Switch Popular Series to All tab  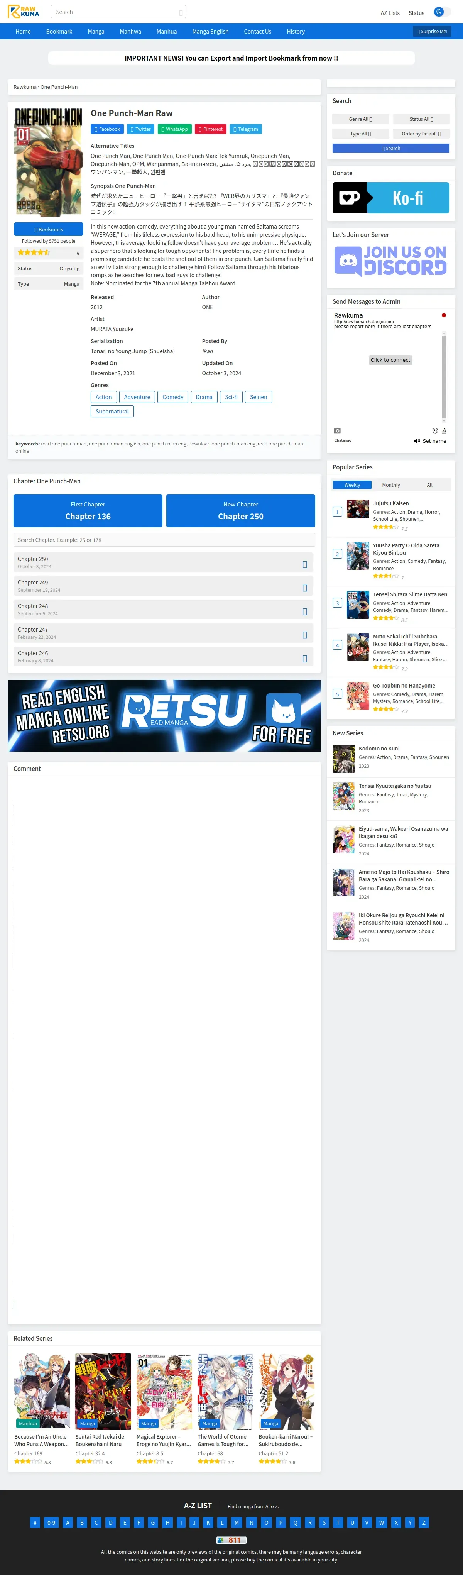pyautogui.click(x=429, y=485)
